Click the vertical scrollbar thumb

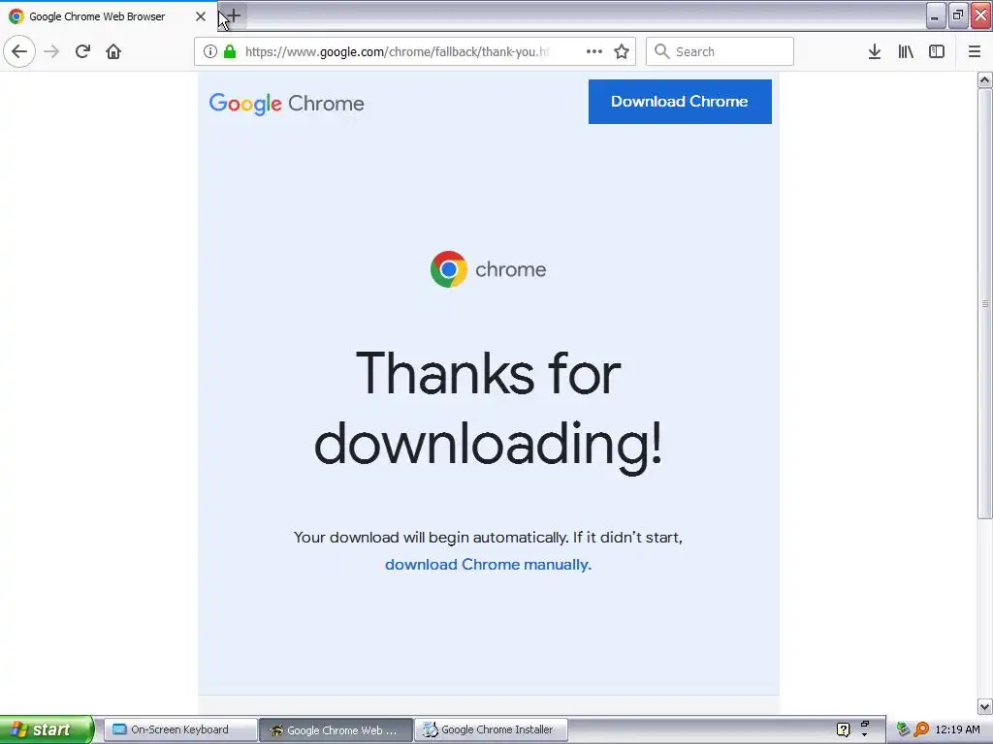[x=984, y=303]
